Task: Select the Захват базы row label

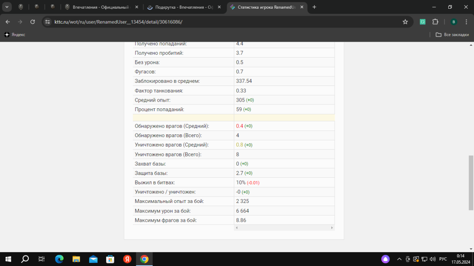Action: tap(150, 164)
